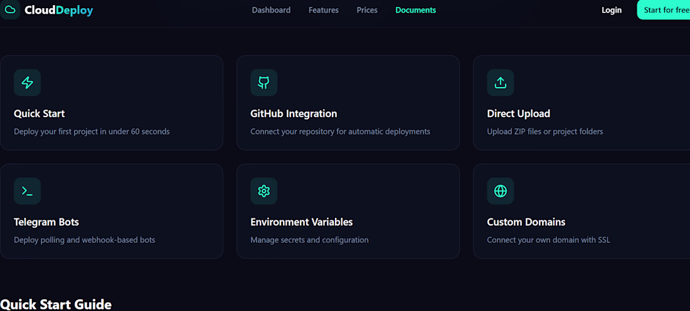
Task: Click the Start for free button
Action: (664, 9)
